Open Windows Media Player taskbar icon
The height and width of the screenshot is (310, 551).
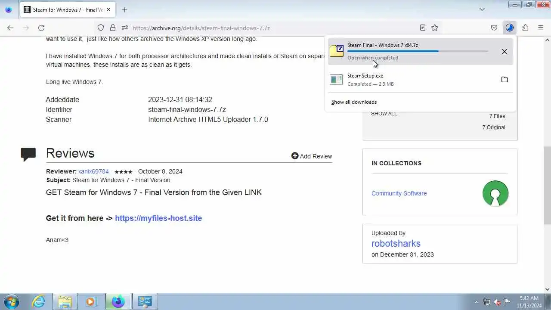tap(90, 301)
